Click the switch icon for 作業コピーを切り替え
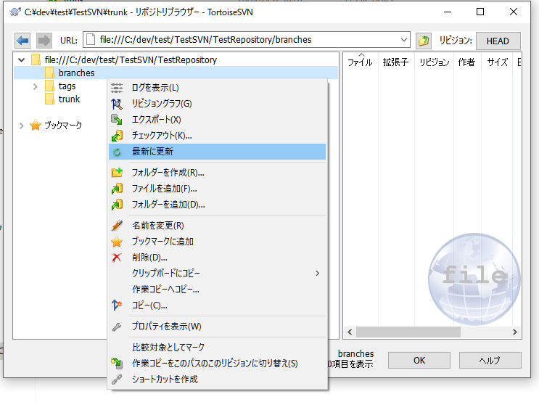The width and height of the screenshot is (539, 402). (117, 363)
